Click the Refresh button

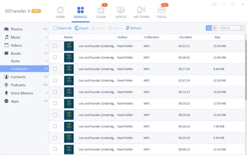(x=134, y=28)
